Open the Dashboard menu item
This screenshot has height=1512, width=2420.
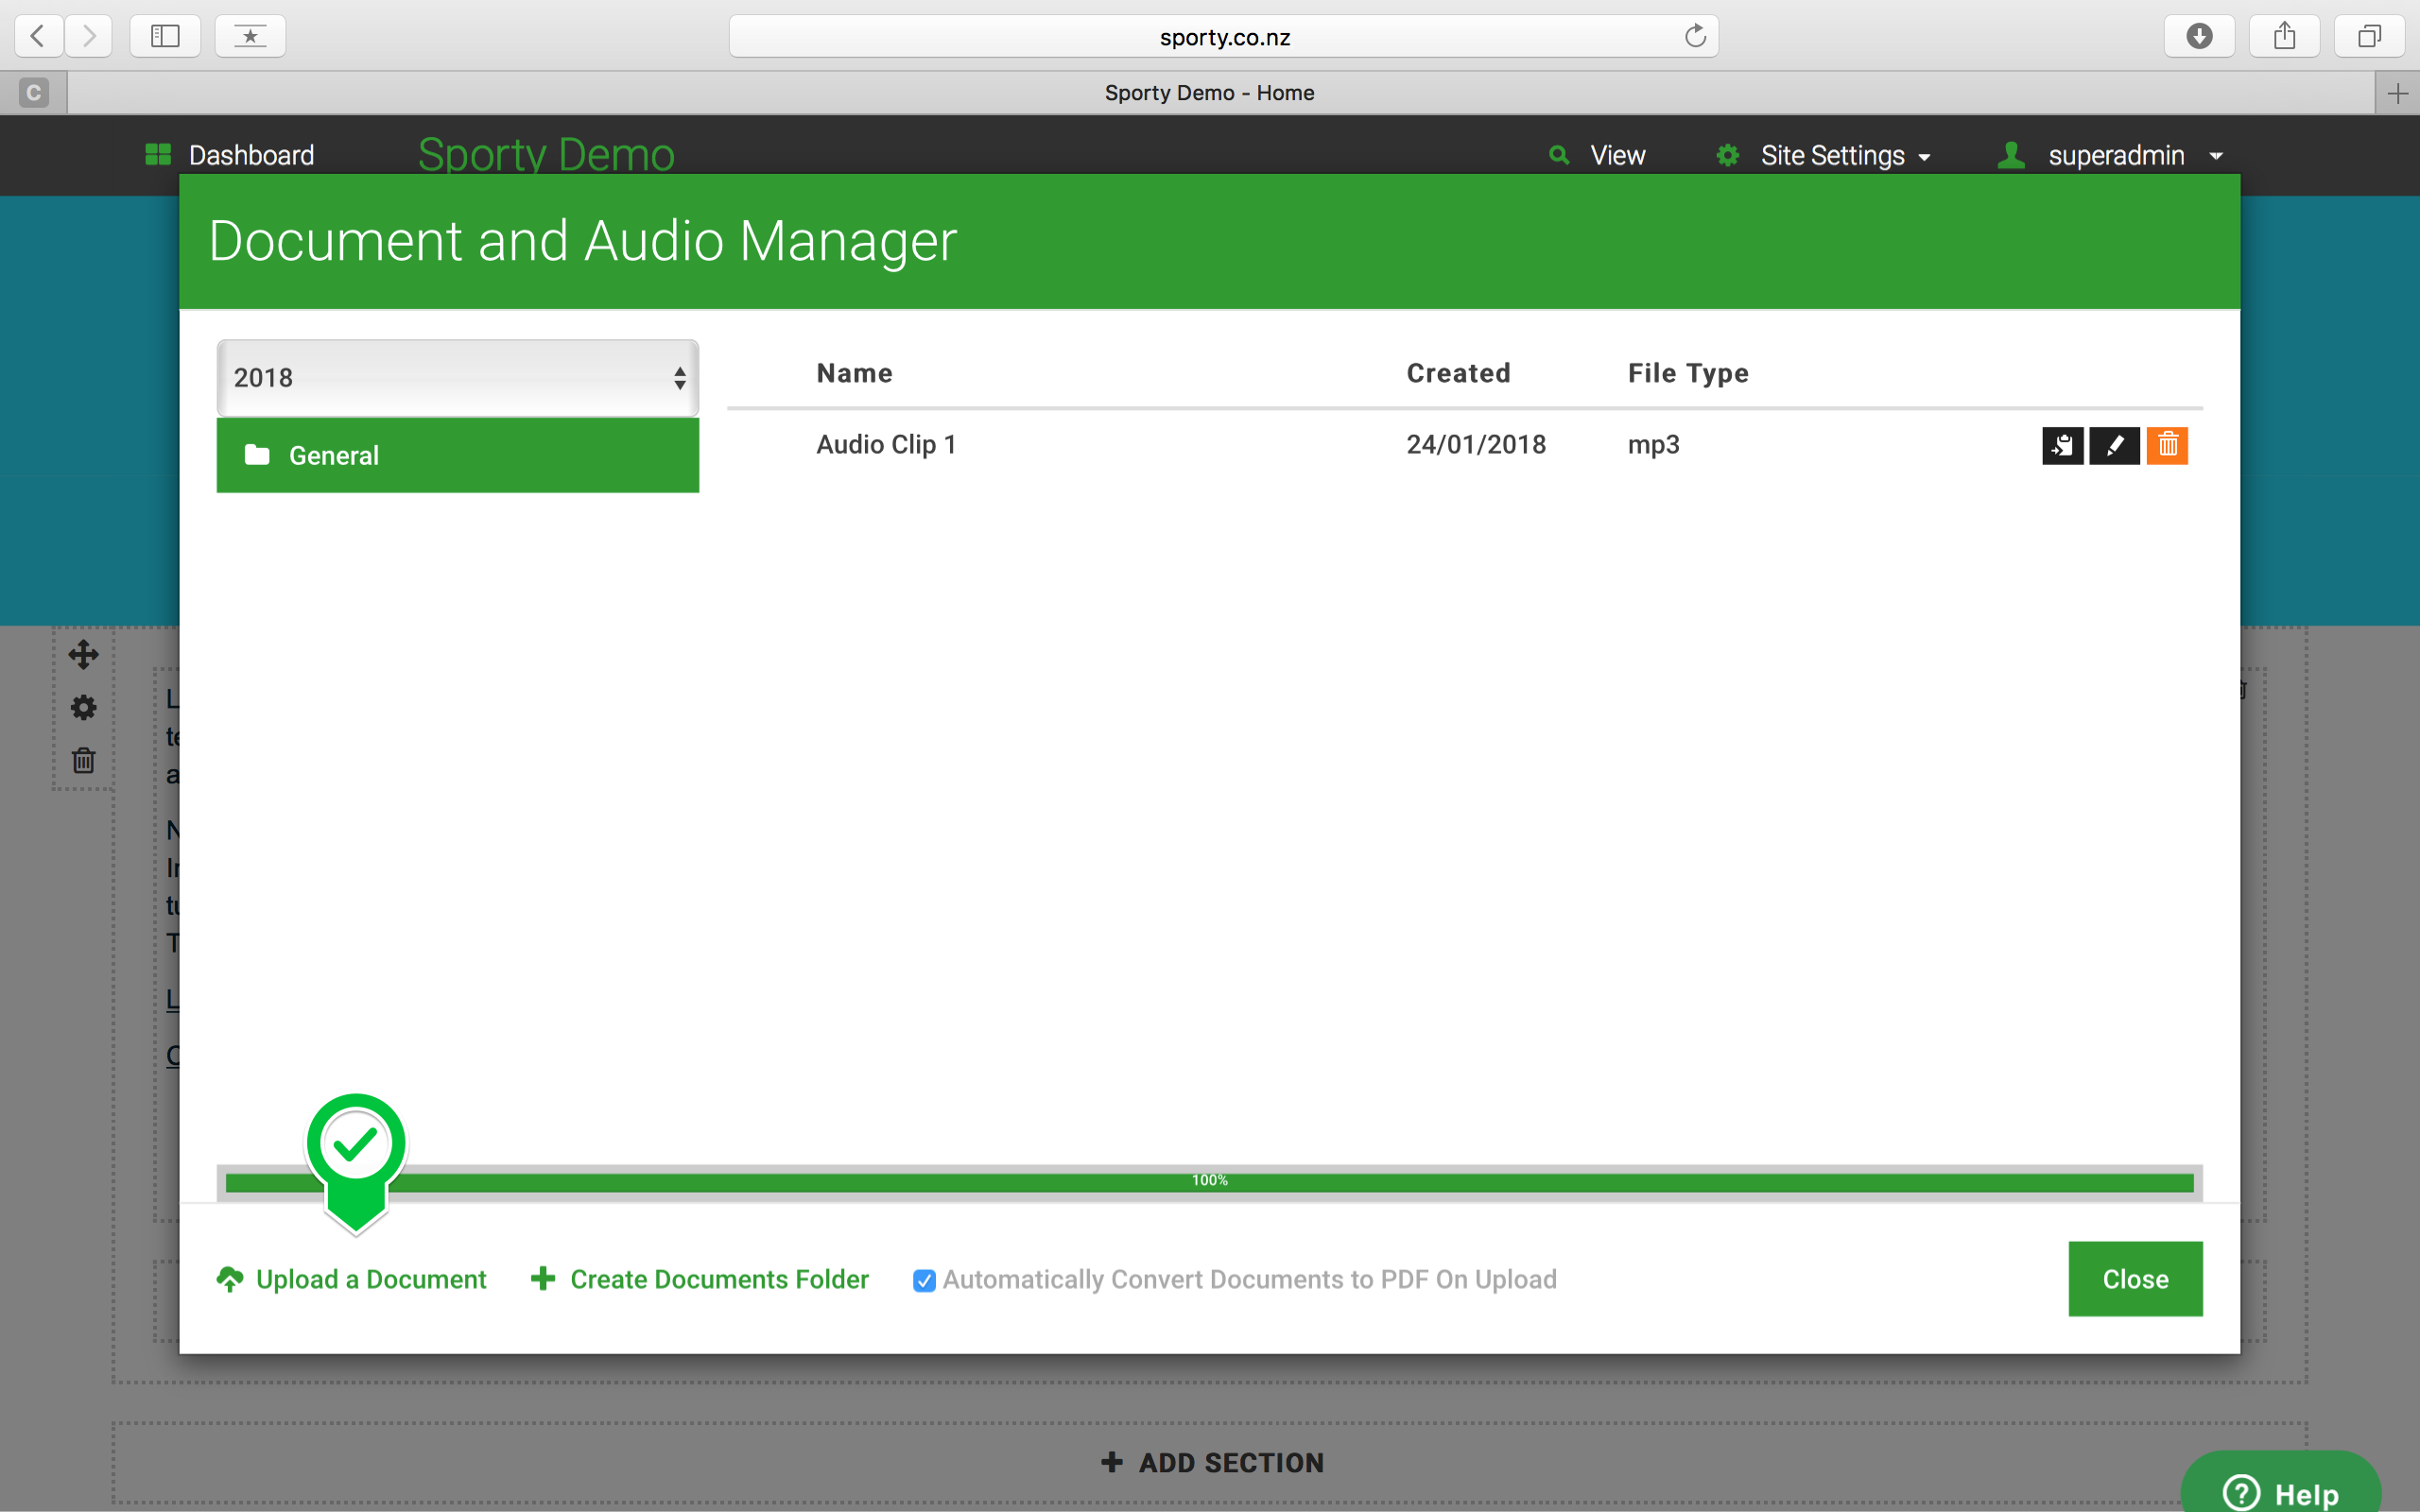(229, 155)
